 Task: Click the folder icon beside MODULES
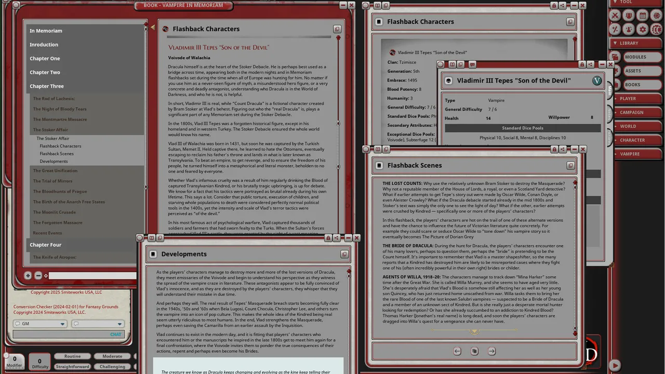(x=615, y=57)
